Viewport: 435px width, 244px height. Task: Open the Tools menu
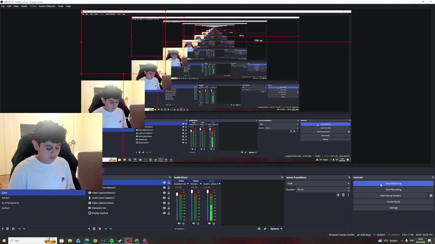click(x=60, y=6)
